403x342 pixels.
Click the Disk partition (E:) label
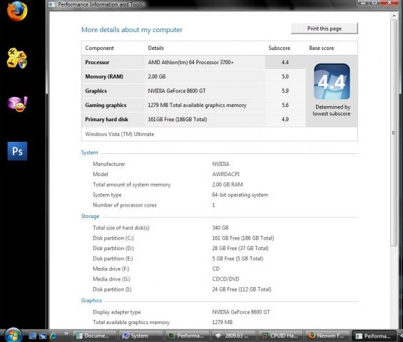pos(113,259)
